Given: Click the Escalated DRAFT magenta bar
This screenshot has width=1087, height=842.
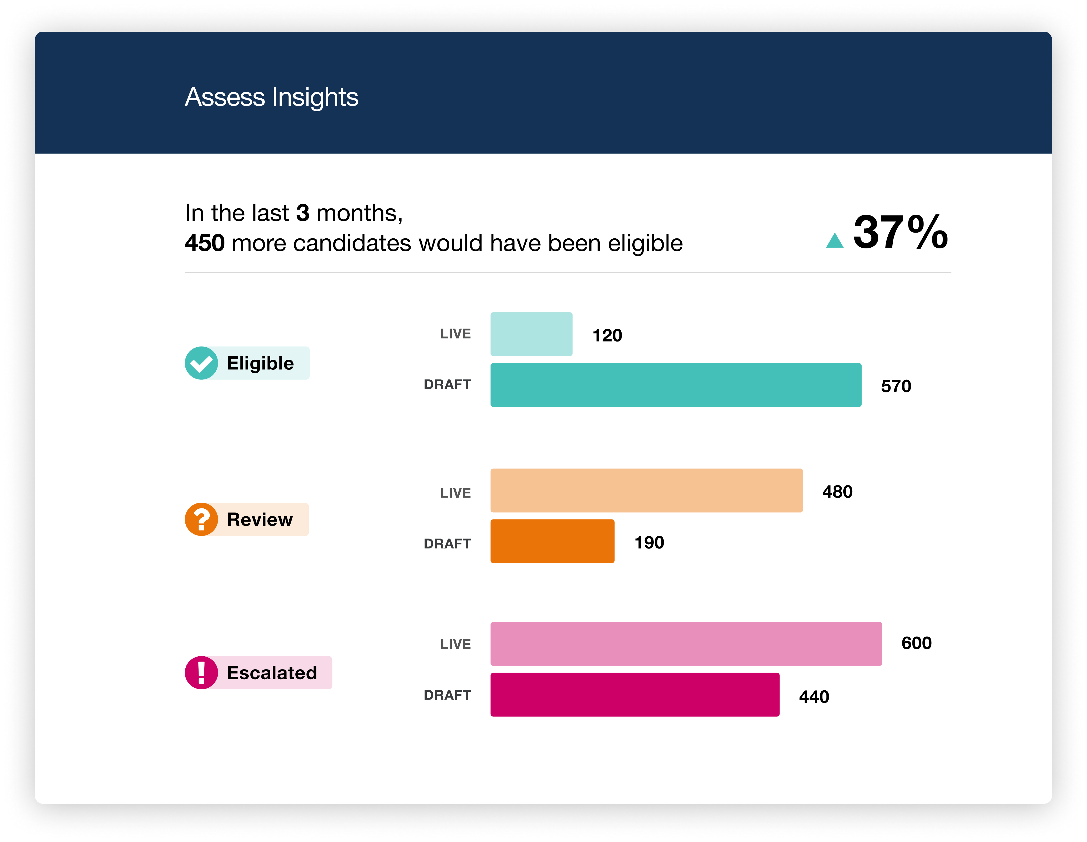Looking at the screenshot, I should click(634, 695).
